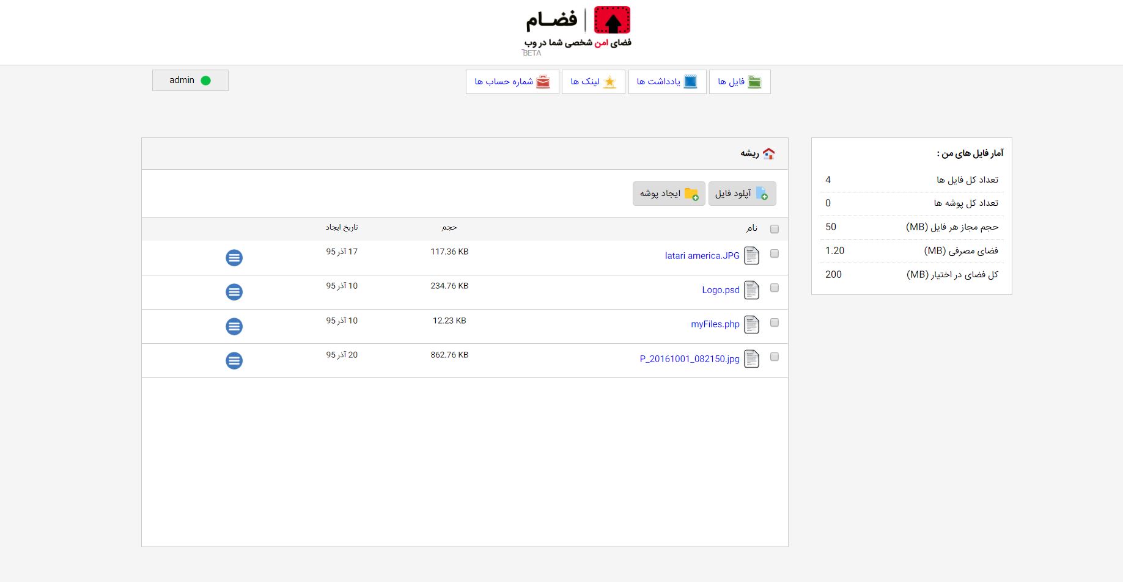Image resolution: width=1123 pixels, height=582 pixels.
Task: Open actions menu for latari america.JPG
Action: point(234,258)
